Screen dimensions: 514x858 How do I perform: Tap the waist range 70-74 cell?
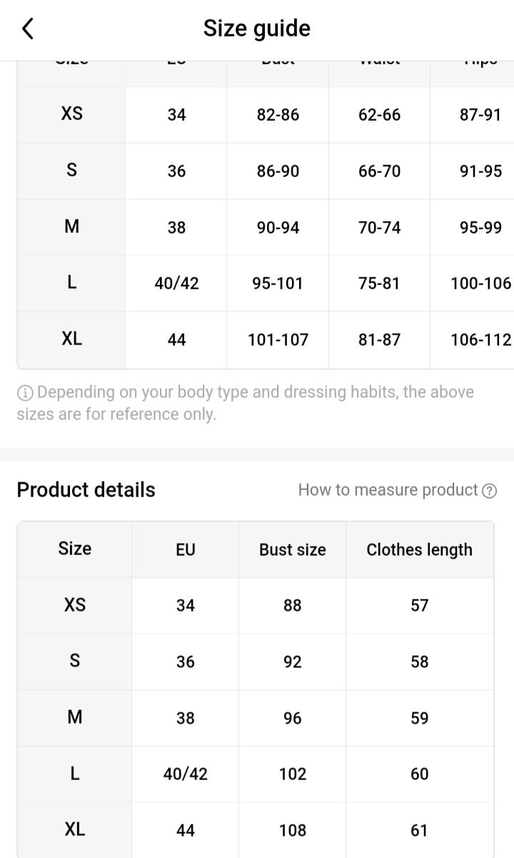tap(379, 227)
